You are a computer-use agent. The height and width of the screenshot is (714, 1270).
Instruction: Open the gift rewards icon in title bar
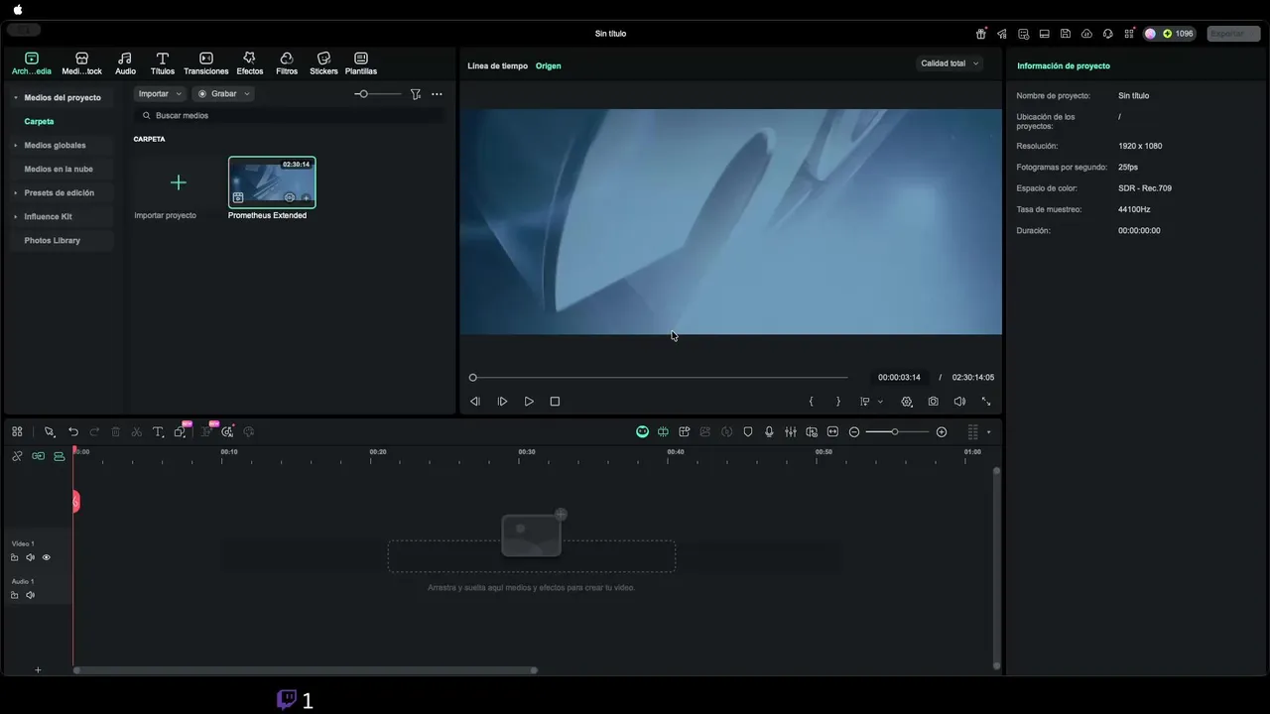click(x=981, y=34)
